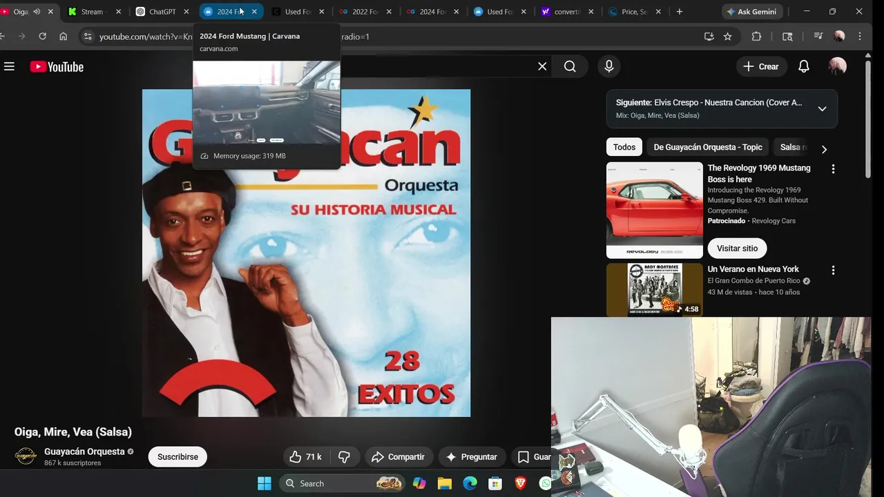Switch to the converti Yahoo tab
The width and height of the screenshot is (884, 497).
pyautogui.click(x=566, y=12)
